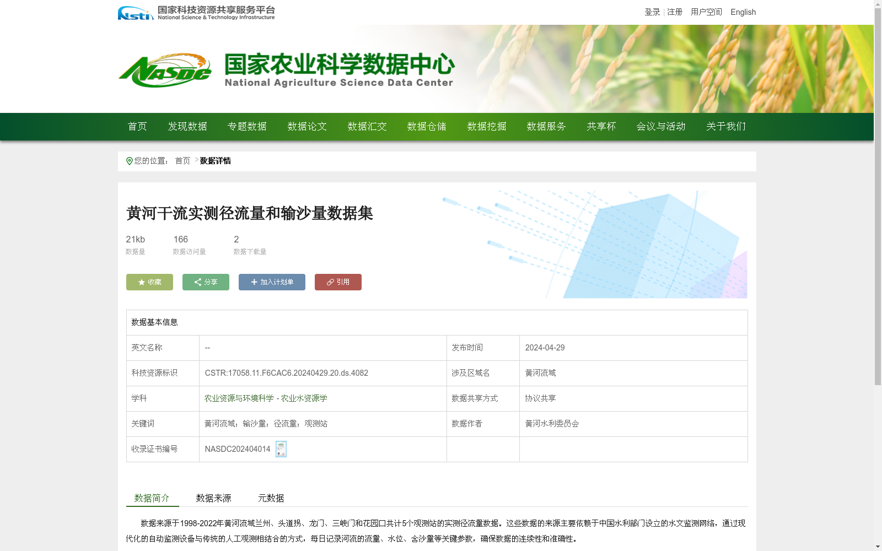Click the NASDC green logo in banner
882x551 pixels.
click(165, 70)
